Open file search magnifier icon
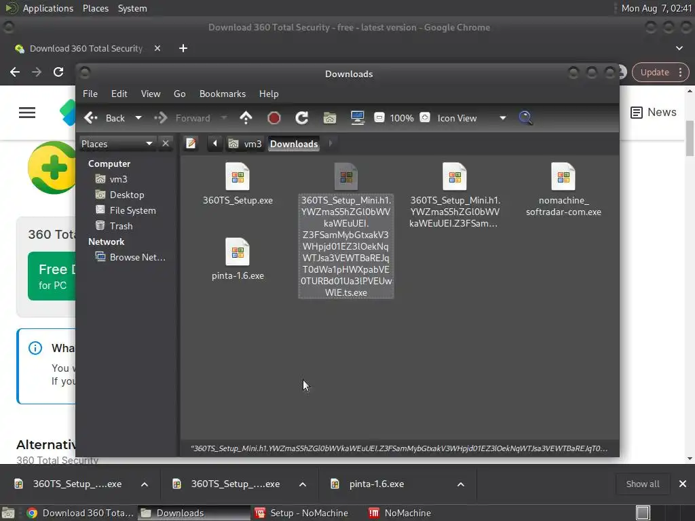Screen dimensions: 695x521 tap(525, 118)
